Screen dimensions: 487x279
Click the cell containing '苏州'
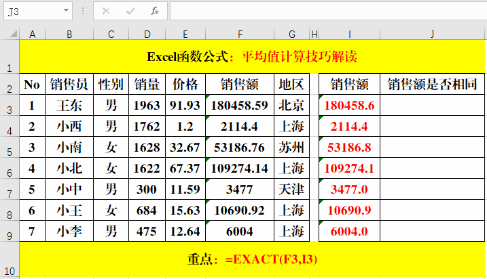point(291,148)
